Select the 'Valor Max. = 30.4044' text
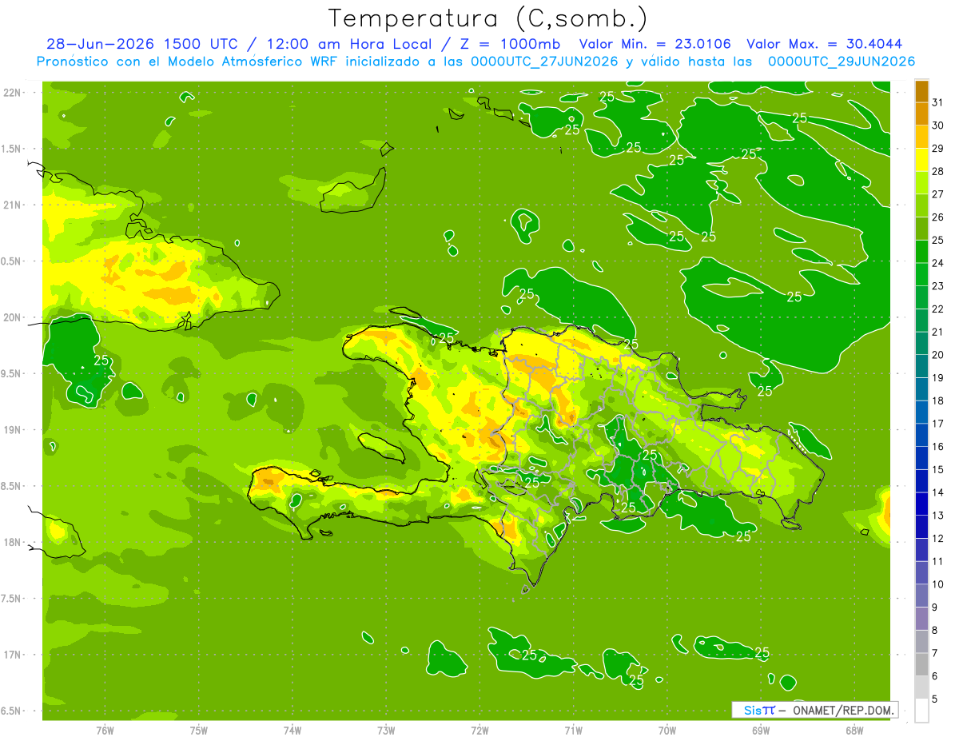 [825, 44]
